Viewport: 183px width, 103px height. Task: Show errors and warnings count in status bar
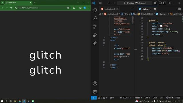pos(102,98)
